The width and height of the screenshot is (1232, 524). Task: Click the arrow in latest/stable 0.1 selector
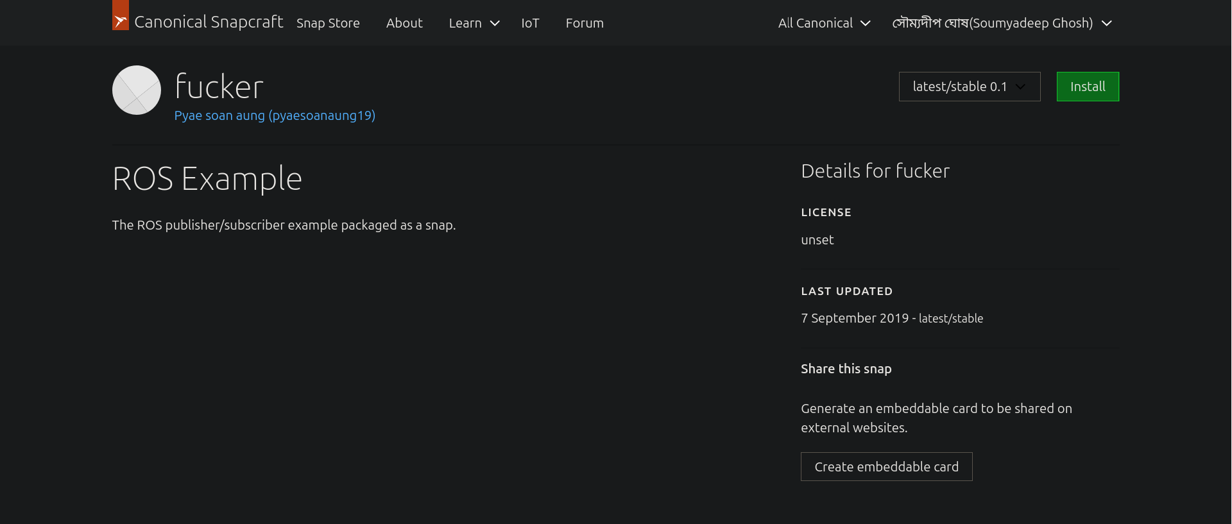coord(1020,87)
